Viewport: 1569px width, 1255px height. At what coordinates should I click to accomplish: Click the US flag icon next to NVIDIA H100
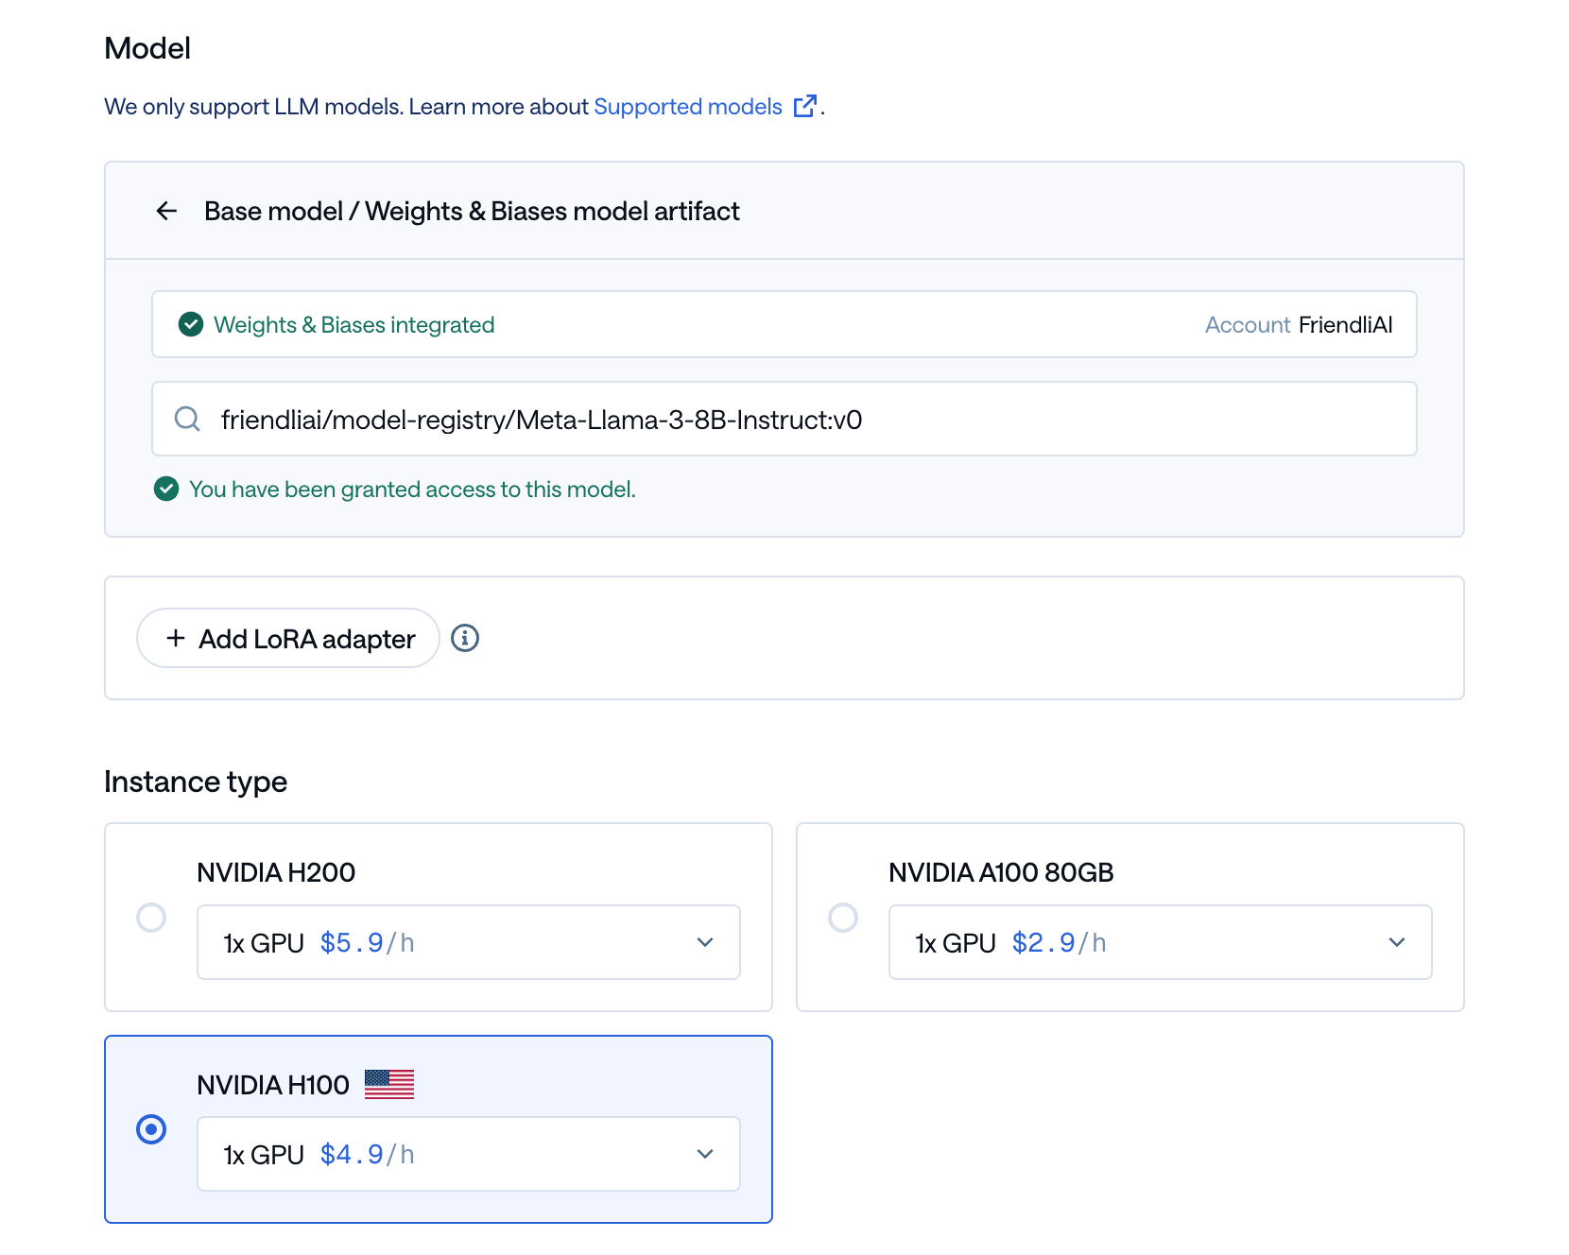coord(390,1084)
